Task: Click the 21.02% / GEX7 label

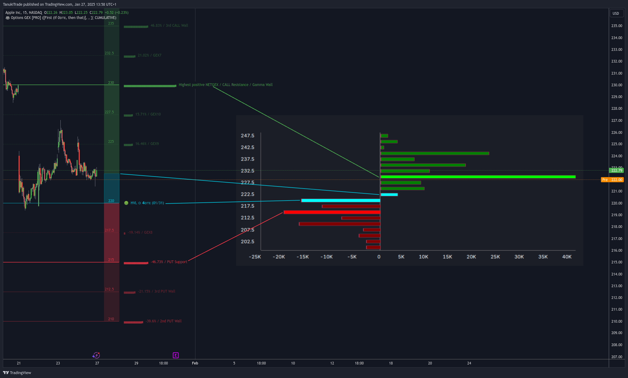Action: point(149,55)
